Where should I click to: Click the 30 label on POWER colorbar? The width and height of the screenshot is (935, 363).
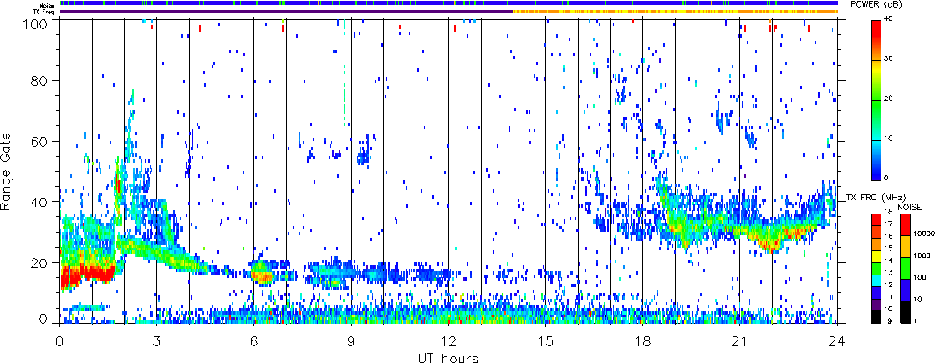point(889,61)
